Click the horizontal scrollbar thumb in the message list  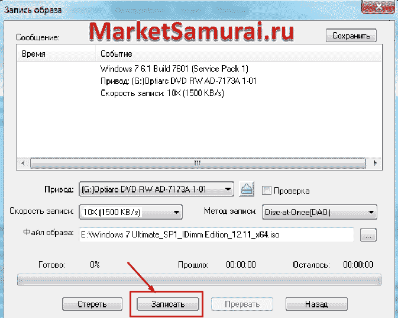pyautogui.click(x=198, y=163)
